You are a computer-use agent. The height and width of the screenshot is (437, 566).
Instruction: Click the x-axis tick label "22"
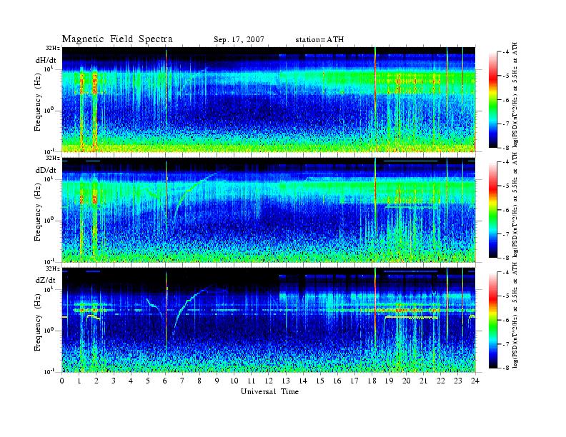click(x=441, y=381)
